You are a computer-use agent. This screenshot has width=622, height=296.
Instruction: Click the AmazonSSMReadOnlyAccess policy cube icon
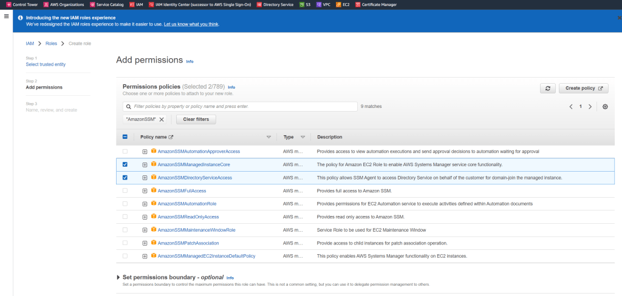[154, 217]
